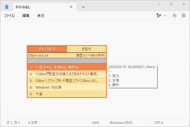
Task: Switch to Clibor 定型文 tab
Action: (x=86, y=49)
